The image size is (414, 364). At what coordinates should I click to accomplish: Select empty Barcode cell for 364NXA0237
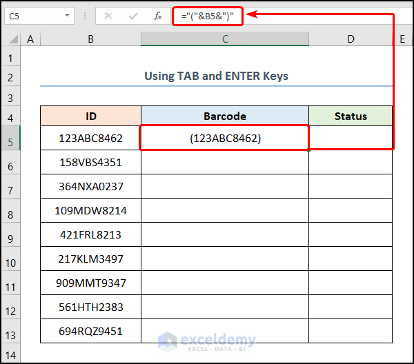point(225,187)
